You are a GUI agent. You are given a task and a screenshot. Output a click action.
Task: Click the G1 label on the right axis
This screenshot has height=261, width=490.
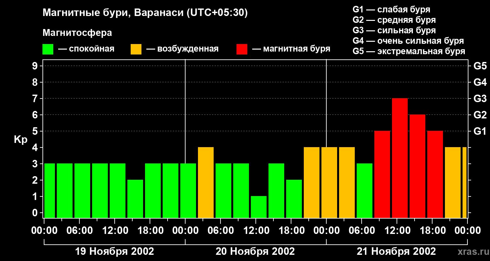coord(480,131)
